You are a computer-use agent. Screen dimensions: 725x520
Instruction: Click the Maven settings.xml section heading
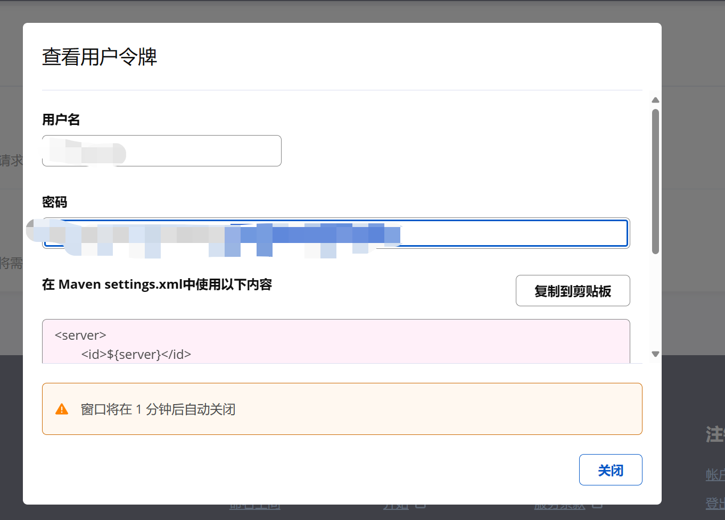(157, 284)
